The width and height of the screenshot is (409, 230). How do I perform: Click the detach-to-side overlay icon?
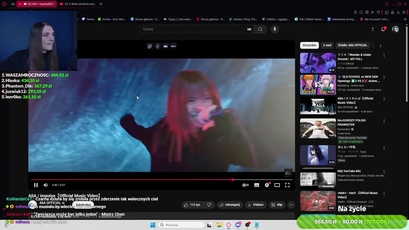click(x=157, y=46)
